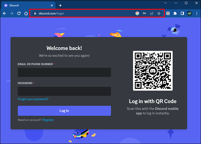
Task: Maximize the browser window
Action: (x=186, y=3)
